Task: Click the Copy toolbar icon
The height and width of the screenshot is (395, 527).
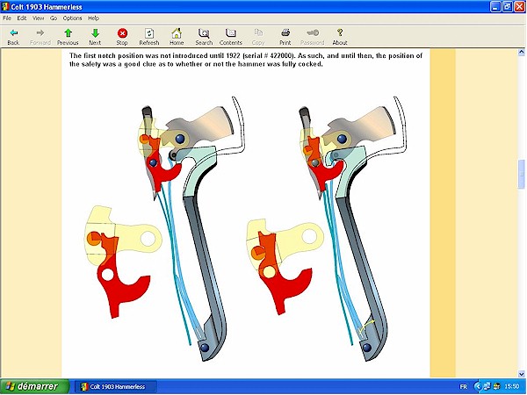Action: (x=258, y=36)
